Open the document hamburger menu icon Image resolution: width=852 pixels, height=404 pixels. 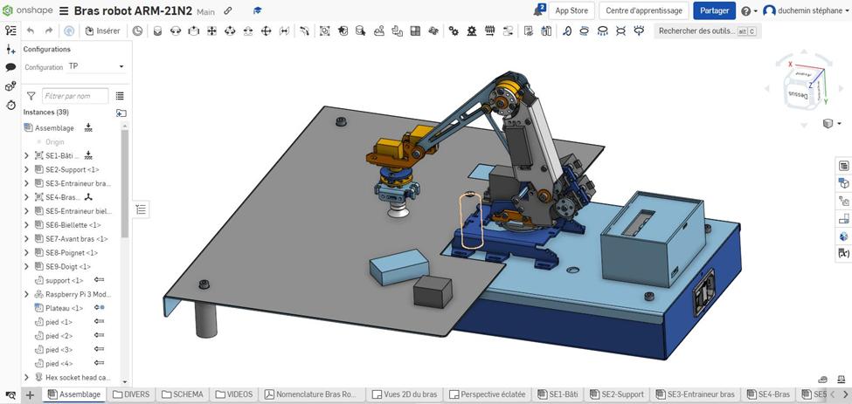coord(64,11)
